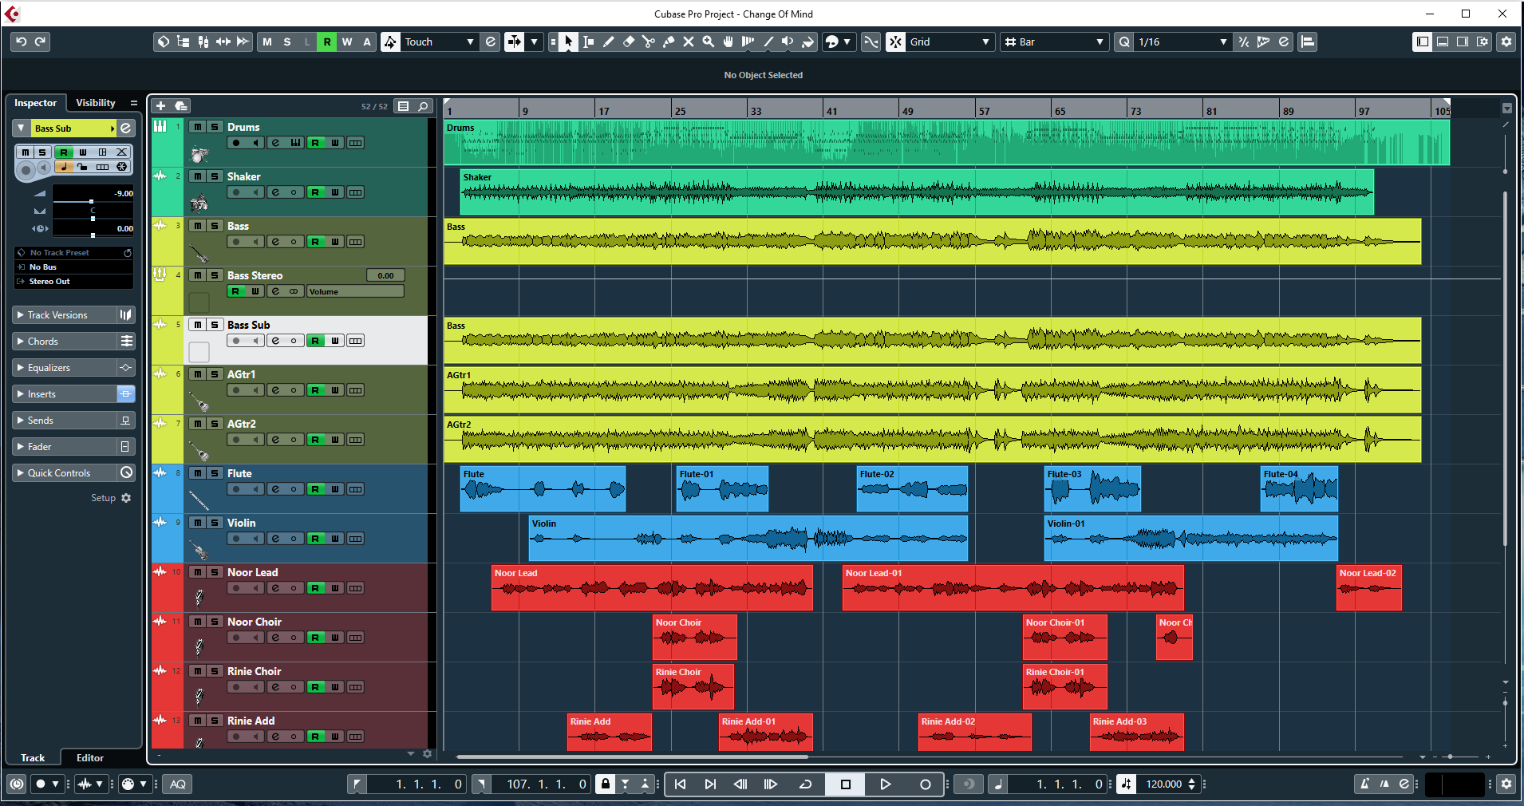Click the Redo arrow in toolbar
The width and height of the screenshot is (1524, 806).
point(41,41)
